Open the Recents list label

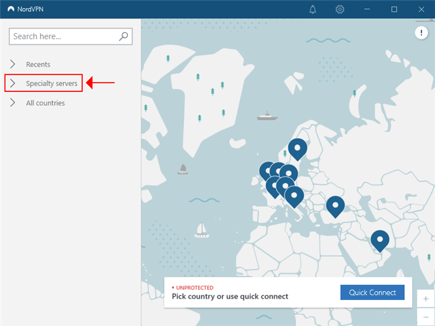click(38, 65)
